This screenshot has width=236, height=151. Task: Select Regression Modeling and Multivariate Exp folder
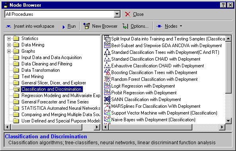61,96
